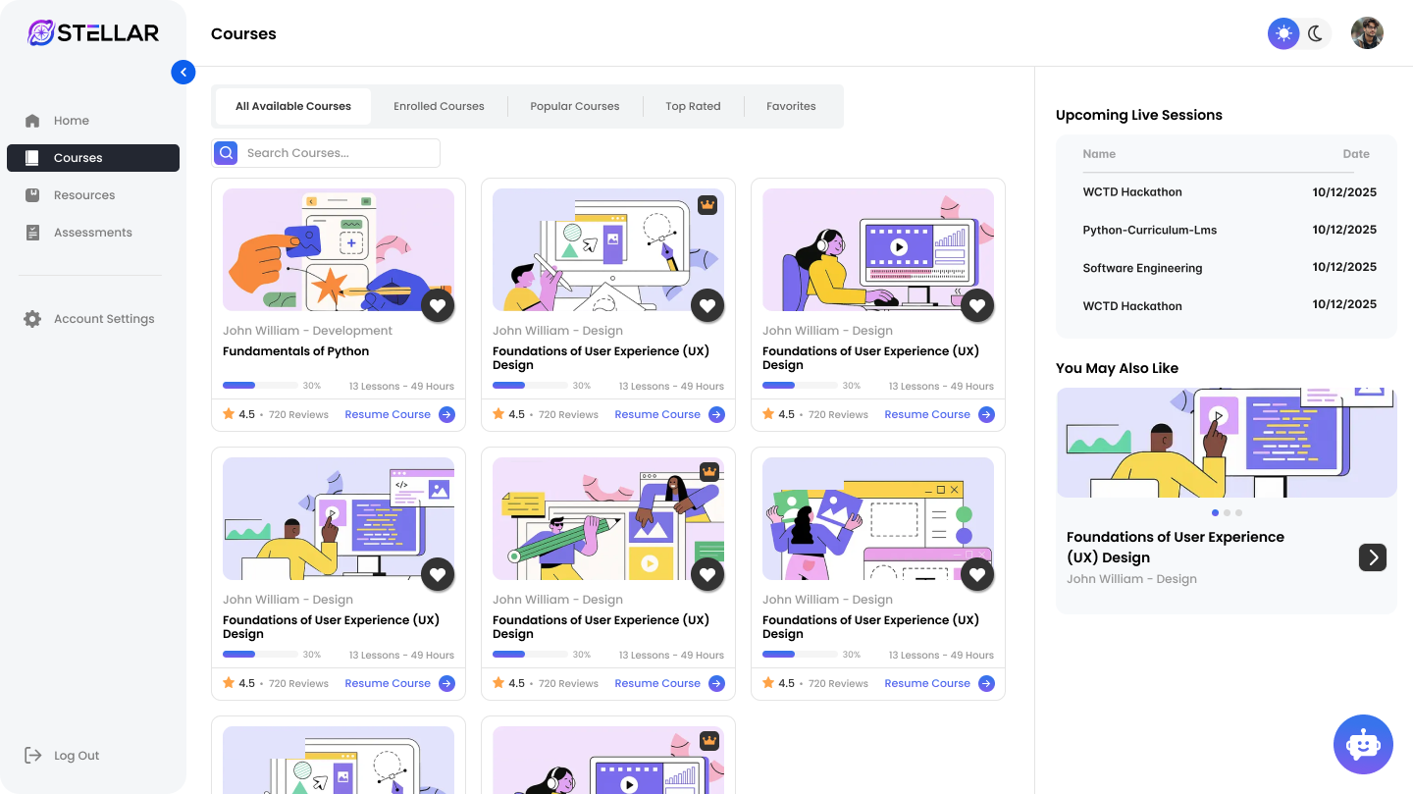
Task: Select second carousel dot under recommendation
Action: [1227, 512]
